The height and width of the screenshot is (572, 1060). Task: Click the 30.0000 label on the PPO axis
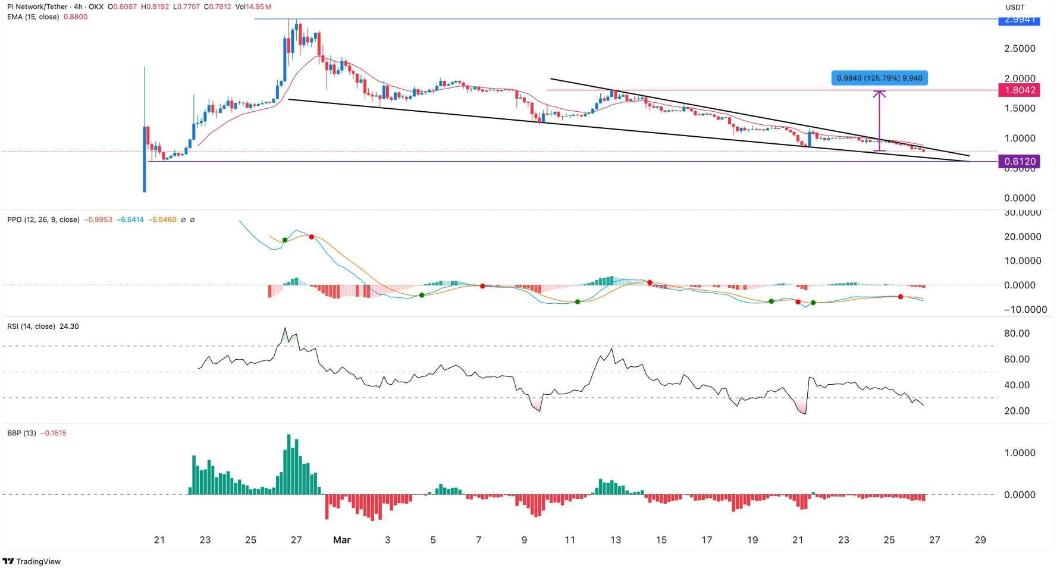pyautogui.click(x=1023, y=213)
